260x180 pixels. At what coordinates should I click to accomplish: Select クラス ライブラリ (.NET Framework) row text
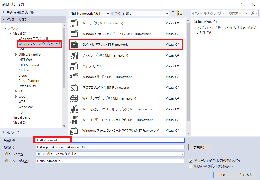pyautogui.click(x=105, y=55)
